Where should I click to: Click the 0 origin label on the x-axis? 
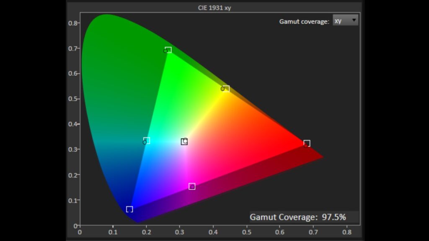(80, 231)
